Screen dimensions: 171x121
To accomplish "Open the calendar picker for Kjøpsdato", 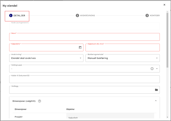I will 80,47.
